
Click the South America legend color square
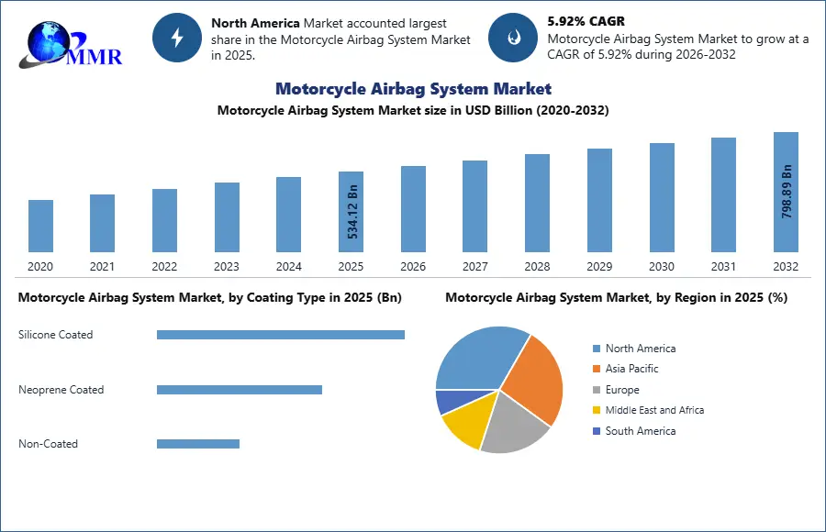pos(597,431)
